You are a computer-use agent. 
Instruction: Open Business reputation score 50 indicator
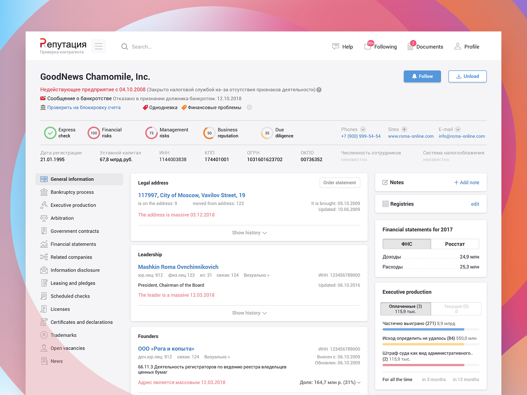209,133
